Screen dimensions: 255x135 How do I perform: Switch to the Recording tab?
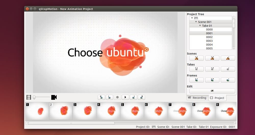coord(197,98)
